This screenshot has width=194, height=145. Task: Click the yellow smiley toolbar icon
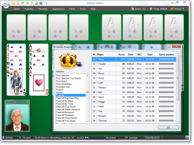click(x=14, y=3)
